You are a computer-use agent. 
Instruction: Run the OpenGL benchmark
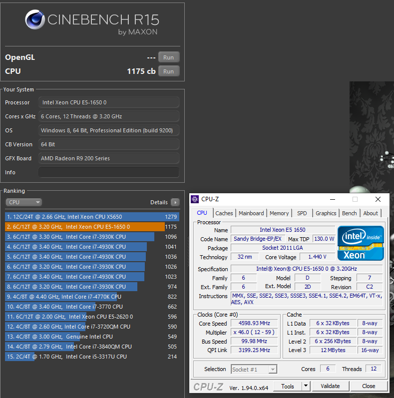tap(168, 57)
